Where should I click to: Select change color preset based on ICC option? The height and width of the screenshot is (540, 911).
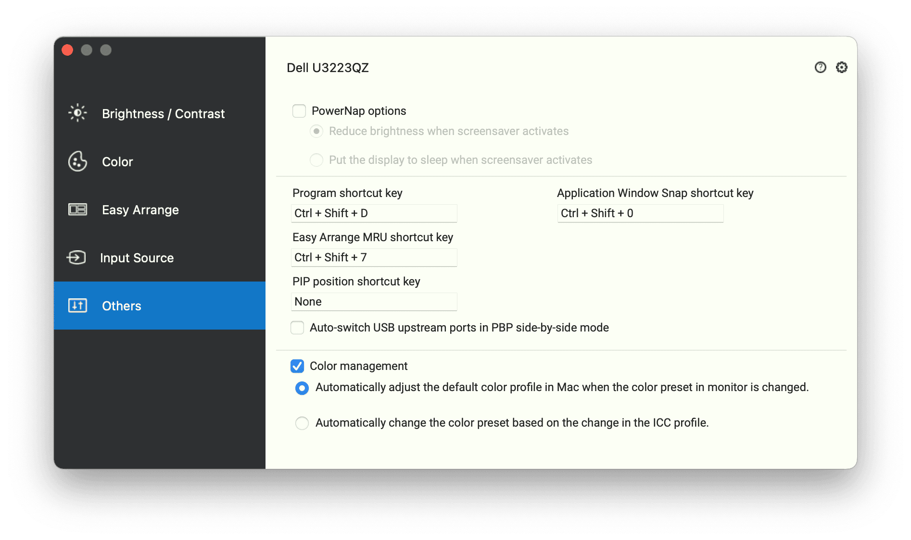302,423
